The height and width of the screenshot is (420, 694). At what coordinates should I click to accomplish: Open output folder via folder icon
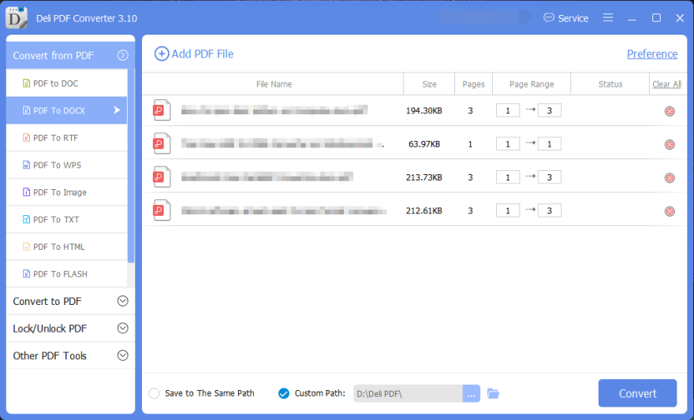point(494,393)
